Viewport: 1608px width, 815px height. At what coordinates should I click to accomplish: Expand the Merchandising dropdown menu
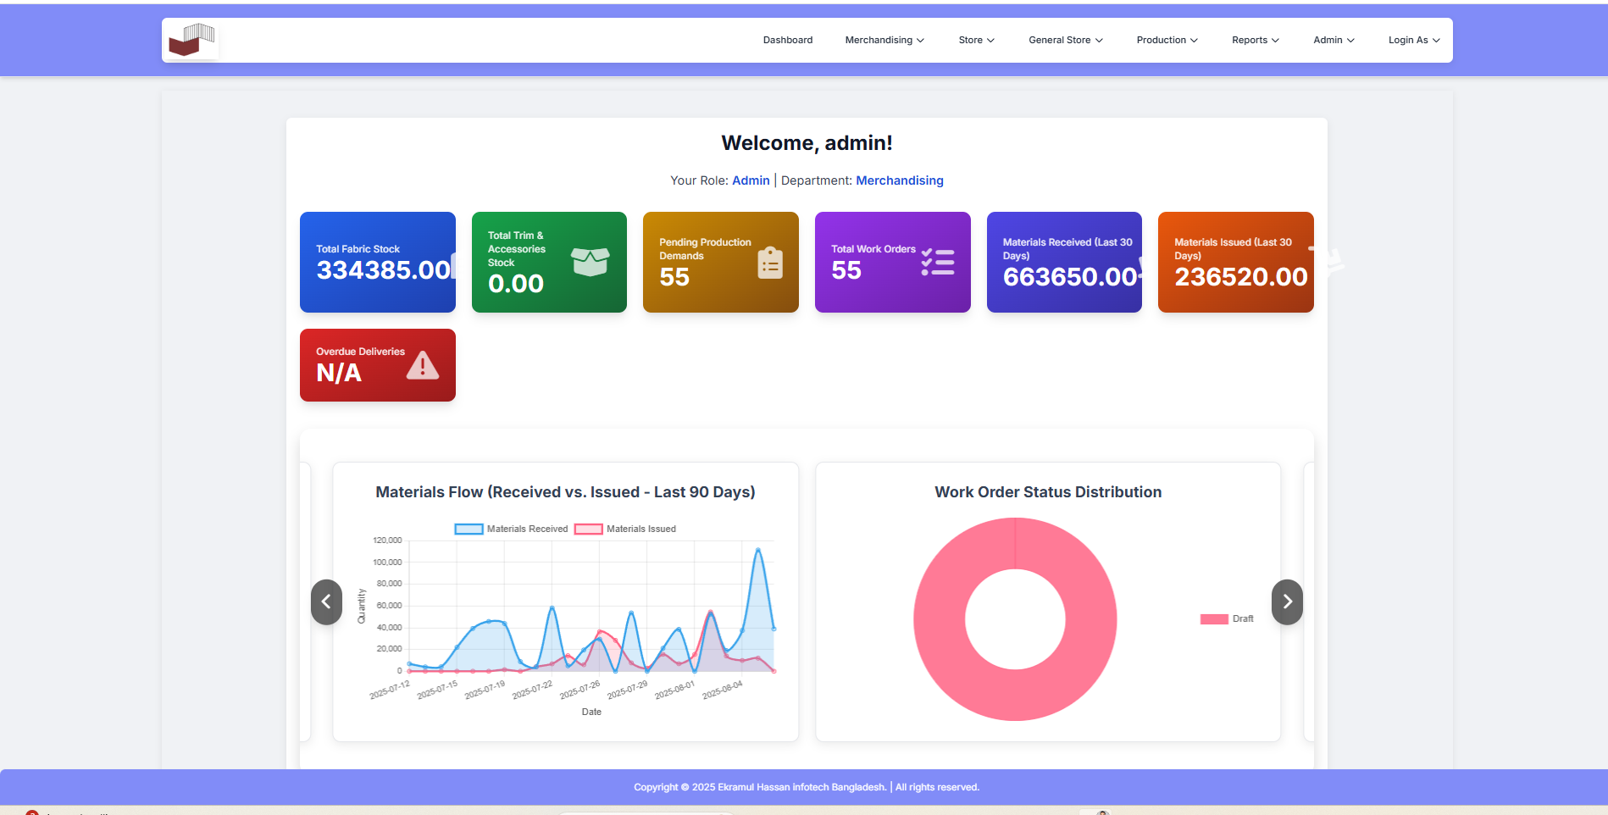tap(884, 40)
